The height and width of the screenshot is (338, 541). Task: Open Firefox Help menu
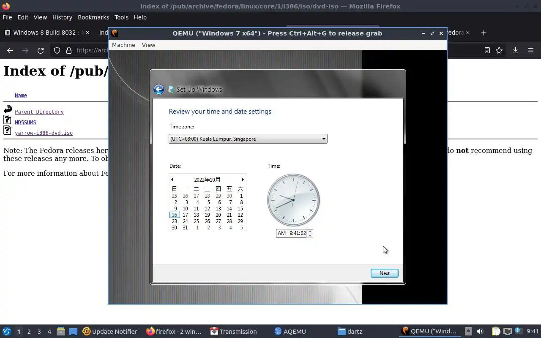point(140,17)
